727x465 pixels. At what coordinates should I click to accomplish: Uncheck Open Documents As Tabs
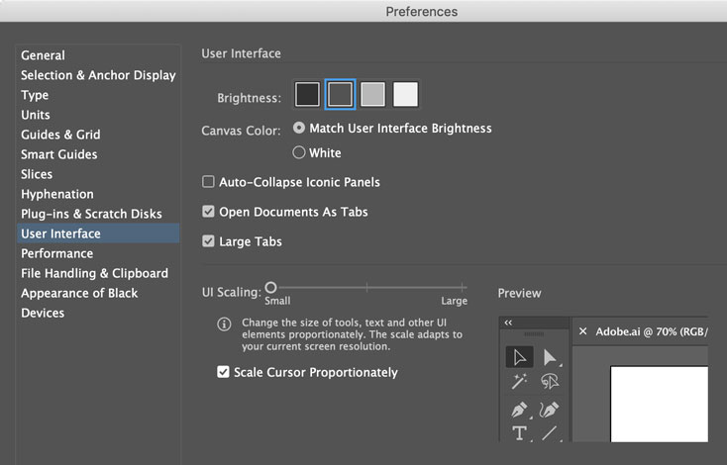pos(208,212)
